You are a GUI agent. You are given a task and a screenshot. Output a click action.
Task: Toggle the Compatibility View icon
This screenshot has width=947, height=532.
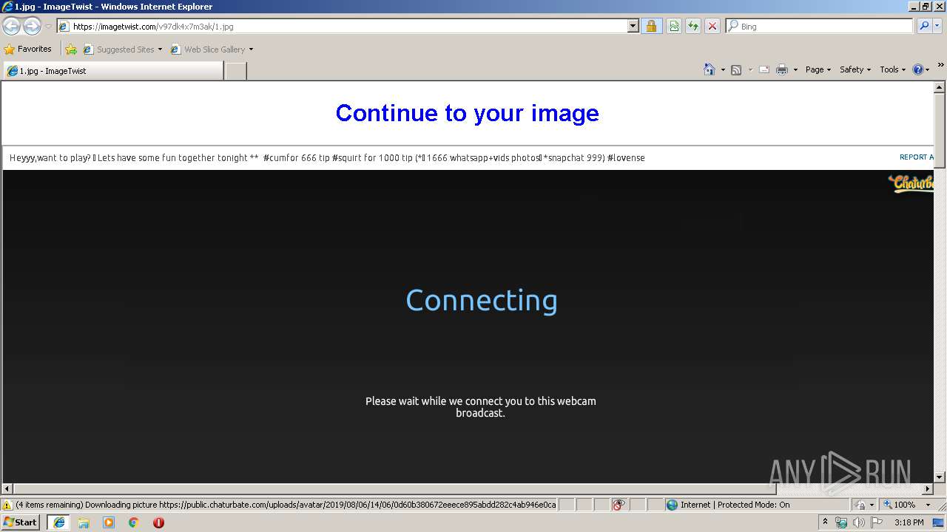pos(674,27)
